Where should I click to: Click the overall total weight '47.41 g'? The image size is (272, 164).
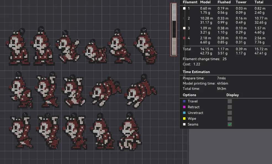[260, 53]
